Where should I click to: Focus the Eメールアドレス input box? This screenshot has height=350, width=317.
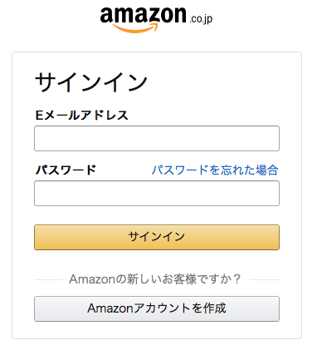pos(157,138)
